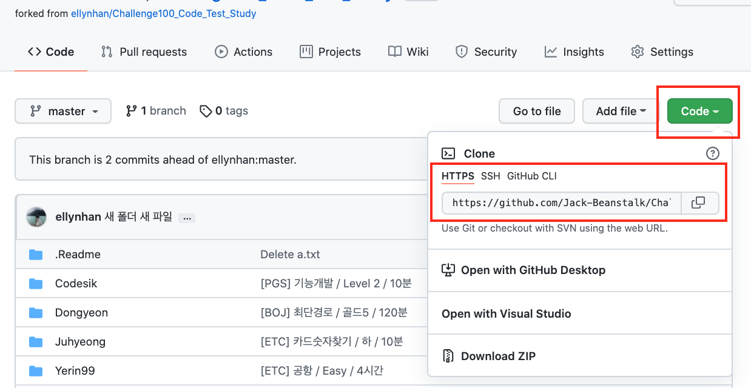Image resolution: width=751 pixels, height=388 pixels.
Task: Open the Wiki tab
Action: (408, 52)
